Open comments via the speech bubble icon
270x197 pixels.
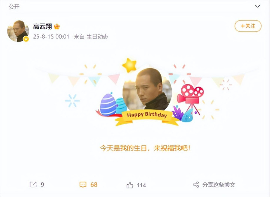click(83, 185)
